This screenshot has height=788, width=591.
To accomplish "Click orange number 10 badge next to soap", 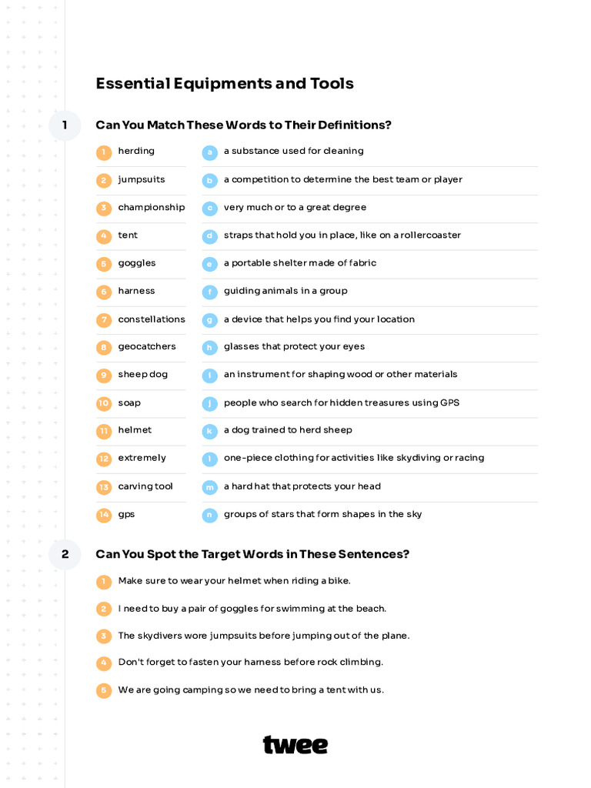I will coord(104,404).
